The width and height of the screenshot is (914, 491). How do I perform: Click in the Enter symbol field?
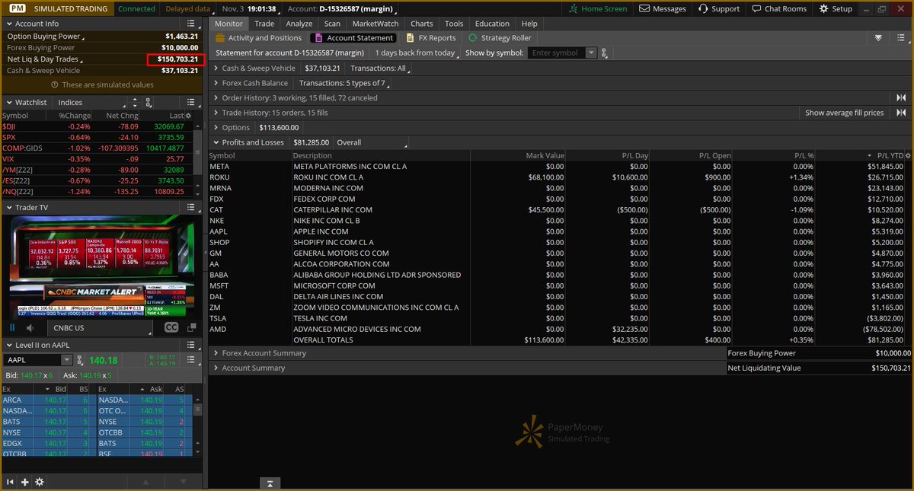point(558,53)
